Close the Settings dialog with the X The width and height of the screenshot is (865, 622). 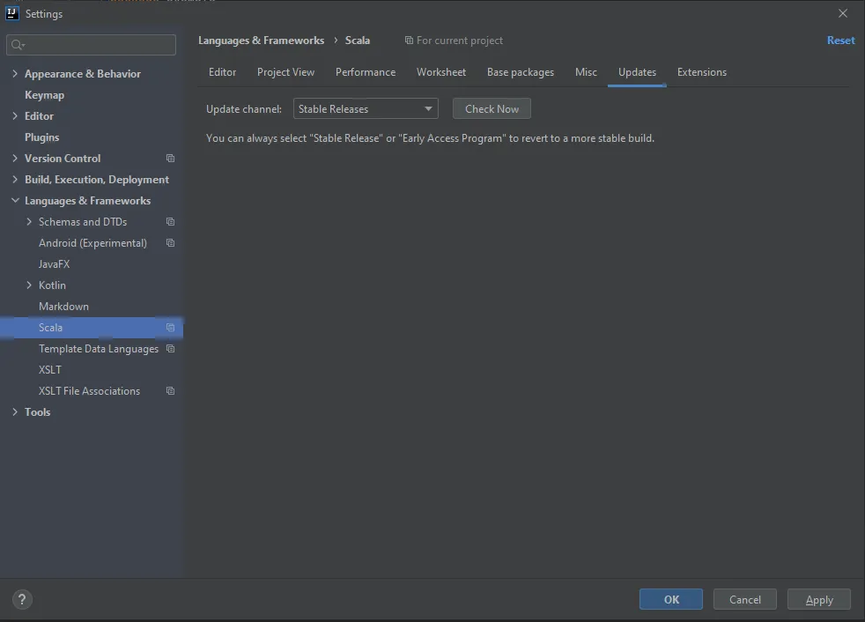click(x=843, y=13)
